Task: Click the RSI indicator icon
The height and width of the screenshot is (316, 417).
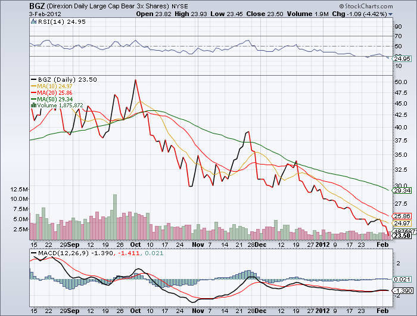Action: pyautogui.click(x=33, y=22)
